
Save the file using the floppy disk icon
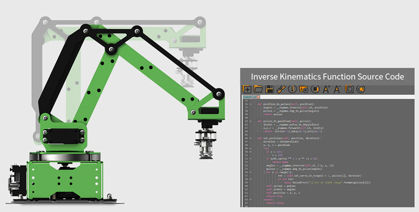tap(270, 90)
